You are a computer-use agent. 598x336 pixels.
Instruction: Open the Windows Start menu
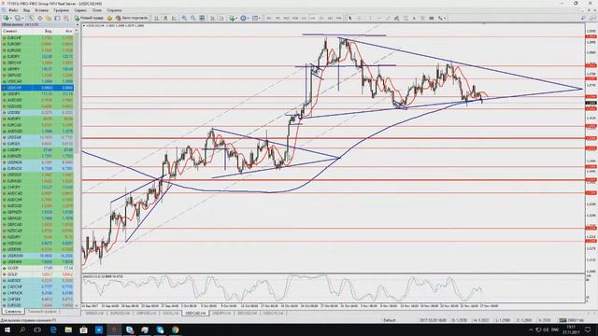7,329
